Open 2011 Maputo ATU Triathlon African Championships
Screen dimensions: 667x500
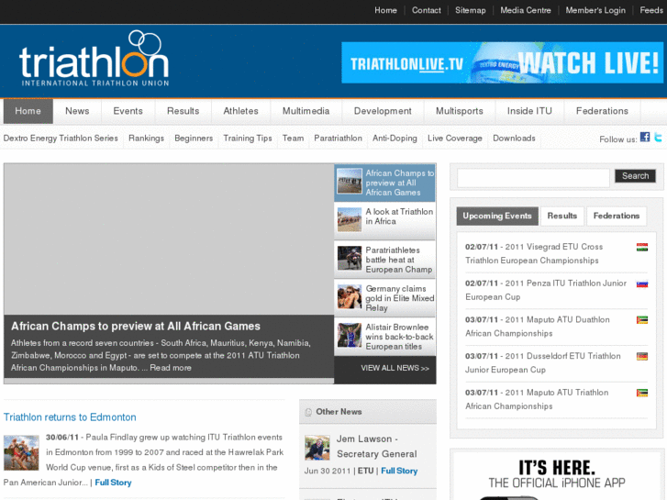point(537,399)
